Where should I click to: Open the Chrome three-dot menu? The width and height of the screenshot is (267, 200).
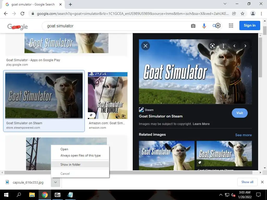click(x=261, y=14)
